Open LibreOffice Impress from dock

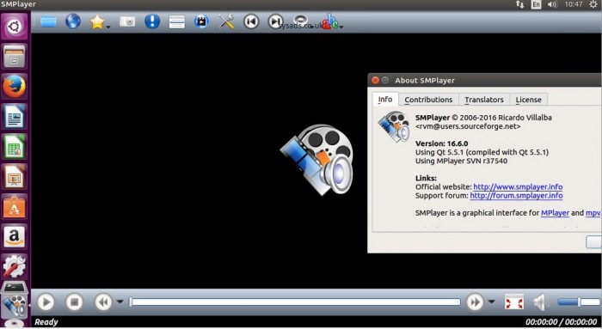15,176
